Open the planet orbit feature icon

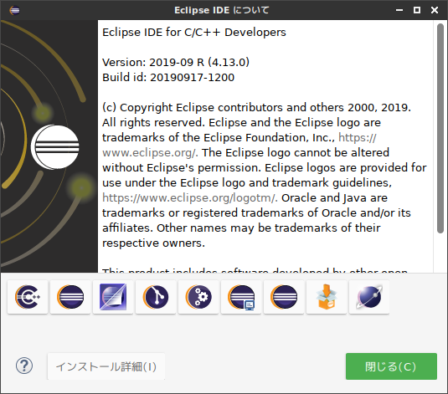click(369, 297)
